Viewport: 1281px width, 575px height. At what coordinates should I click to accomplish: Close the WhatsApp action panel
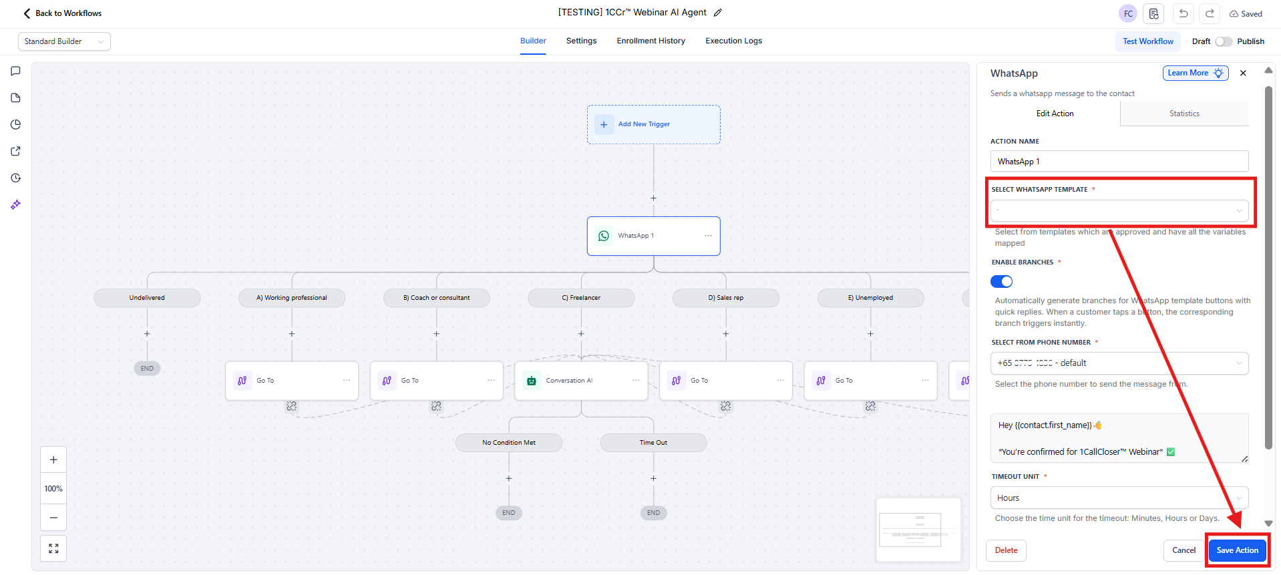1243,73
